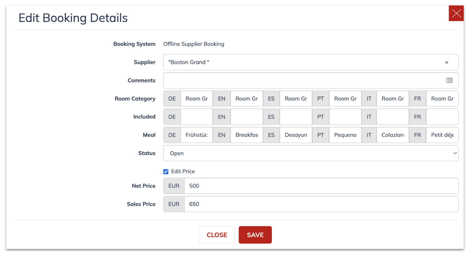Click the Booking System label
Viewport: 470px width, 254px height.
(134, 44)
